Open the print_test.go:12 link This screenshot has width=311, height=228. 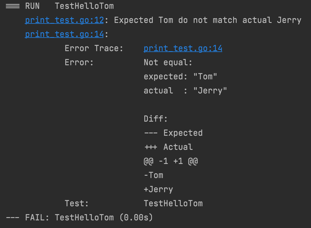point(64,20)
